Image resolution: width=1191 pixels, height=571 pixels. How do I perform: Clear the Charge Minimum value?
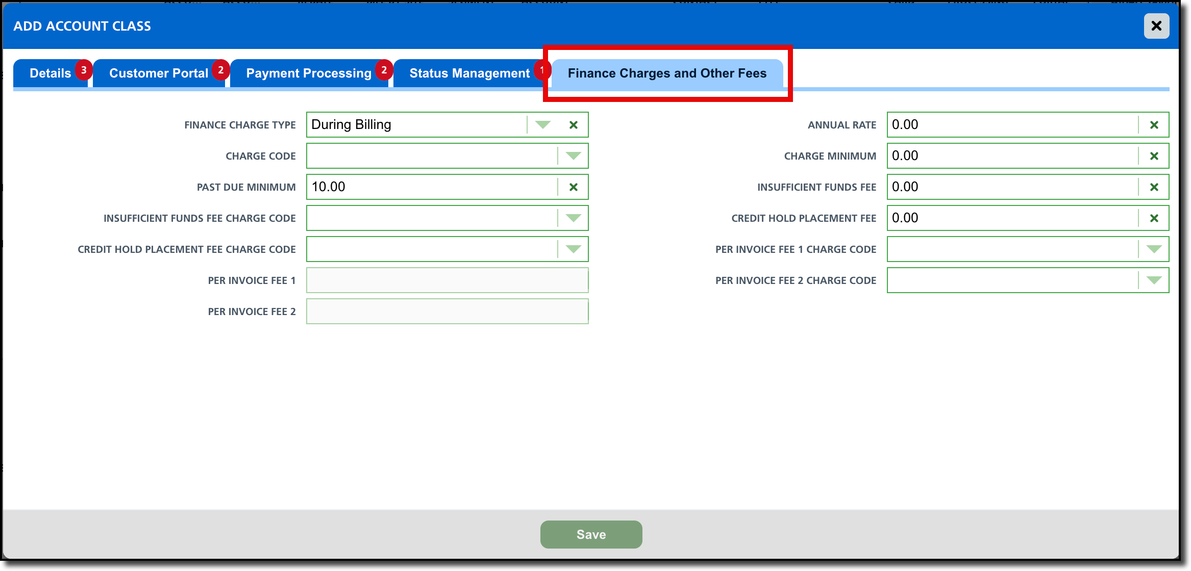pyautogui.click(x=1154, y=156)
